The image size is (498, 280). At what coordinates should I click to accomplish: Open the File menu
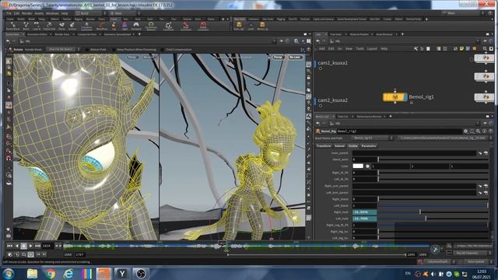[9, 13]
